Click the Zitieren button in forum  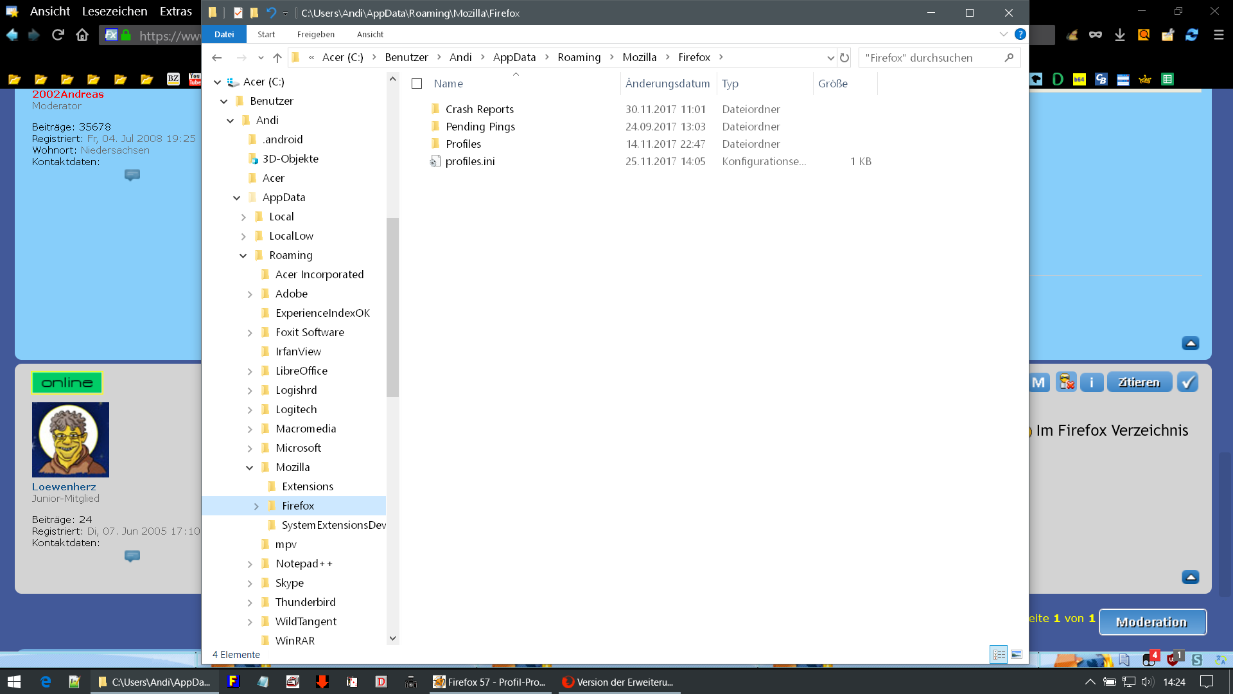coord(1139,382)
